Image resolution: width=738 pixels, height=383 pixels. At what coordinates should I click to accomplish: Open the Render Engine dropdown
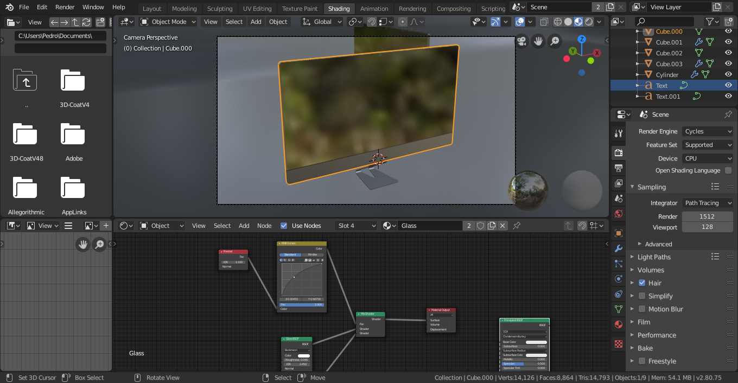tap(707, 131)
